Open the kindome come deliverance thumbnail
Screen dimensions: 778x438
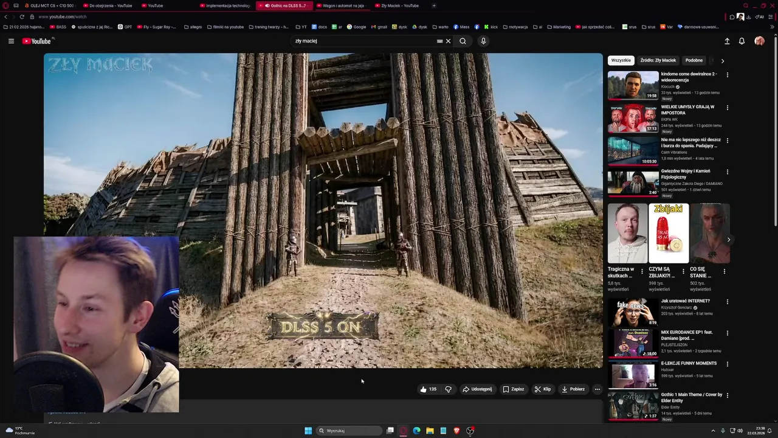click(633, 86)
